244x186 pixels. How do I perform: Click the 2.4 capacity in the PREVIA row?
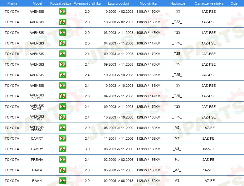87,160
